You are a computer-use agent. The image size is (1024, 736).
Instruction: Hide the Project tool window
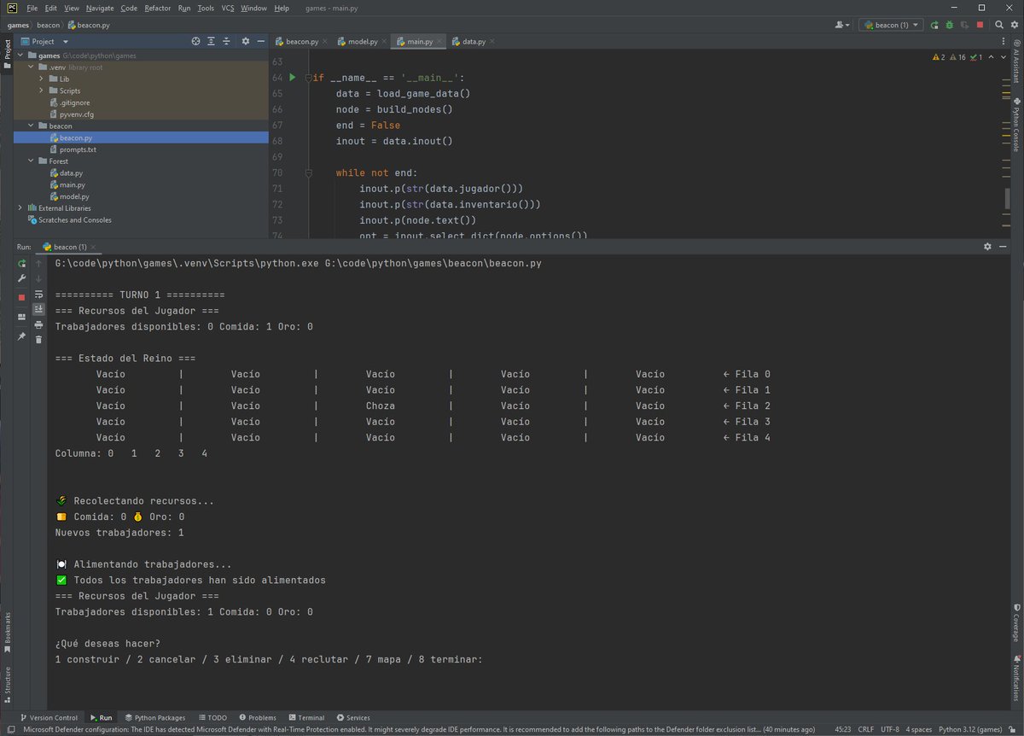[x=260, y=41]
